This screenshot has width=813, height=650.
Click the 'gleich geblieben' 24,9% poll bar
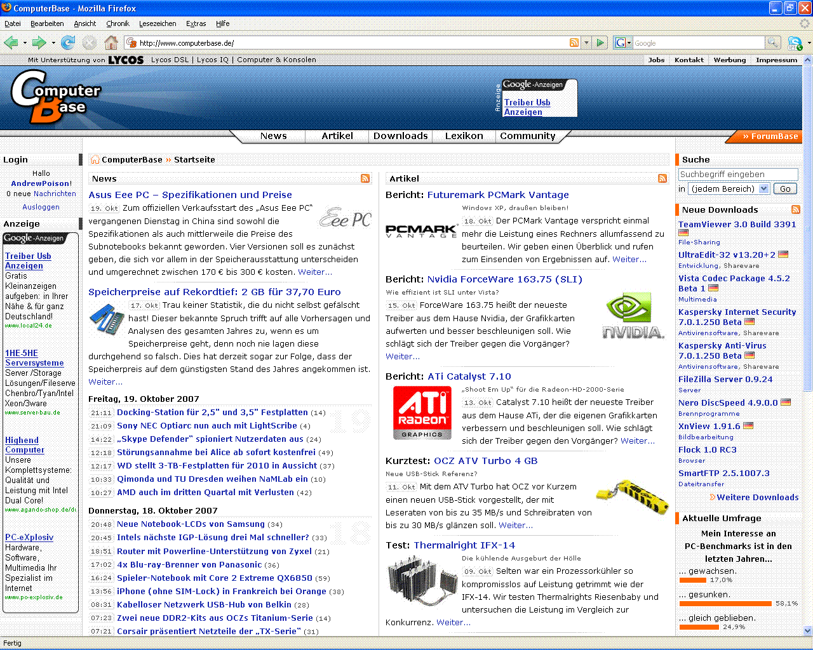click(699, 627)
